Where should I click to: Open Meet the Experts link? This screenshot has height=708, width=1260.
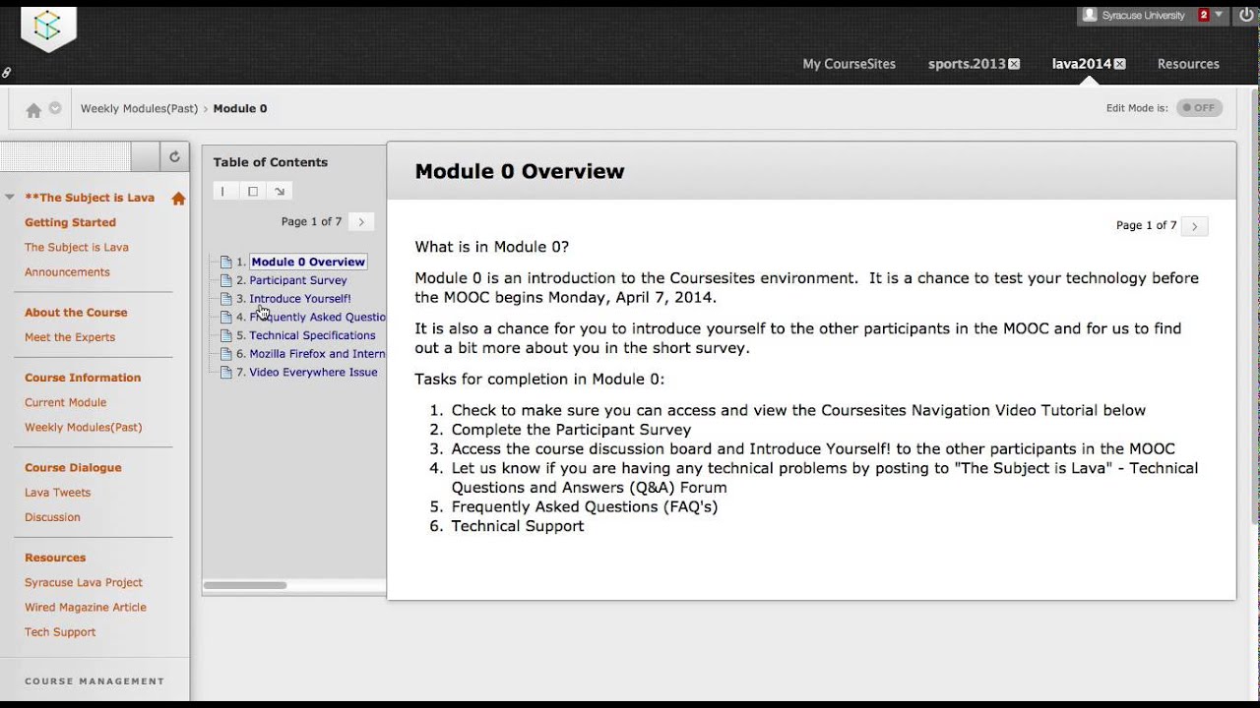(70, 337)
